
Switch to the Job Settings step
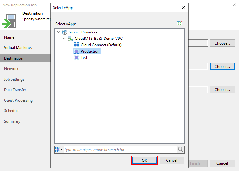pyautogui.click(x=14, y=79)
